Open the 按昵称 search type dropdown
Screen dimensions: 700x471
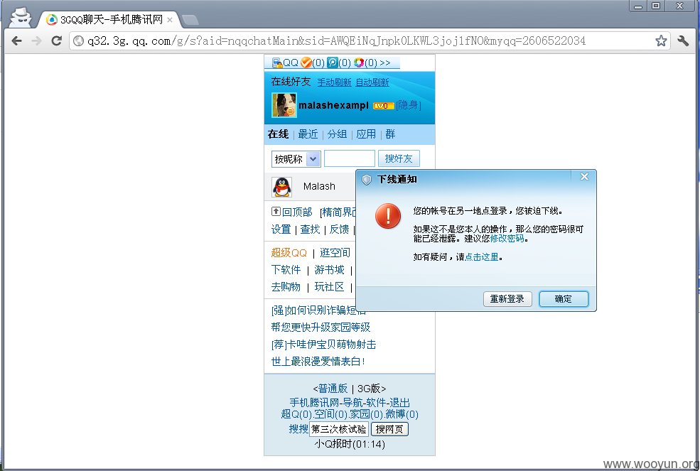point(296,159)
